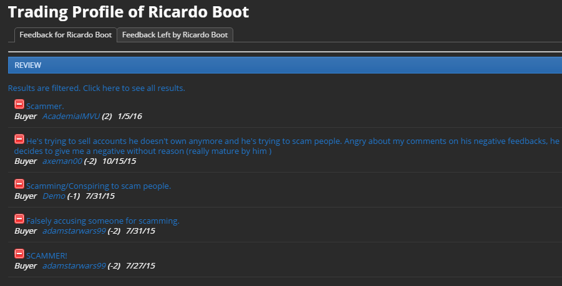Switch to Feedback Left by Ricardo Boot tab
The width and height of the screenshot is (562, 286).
(175, 35)
